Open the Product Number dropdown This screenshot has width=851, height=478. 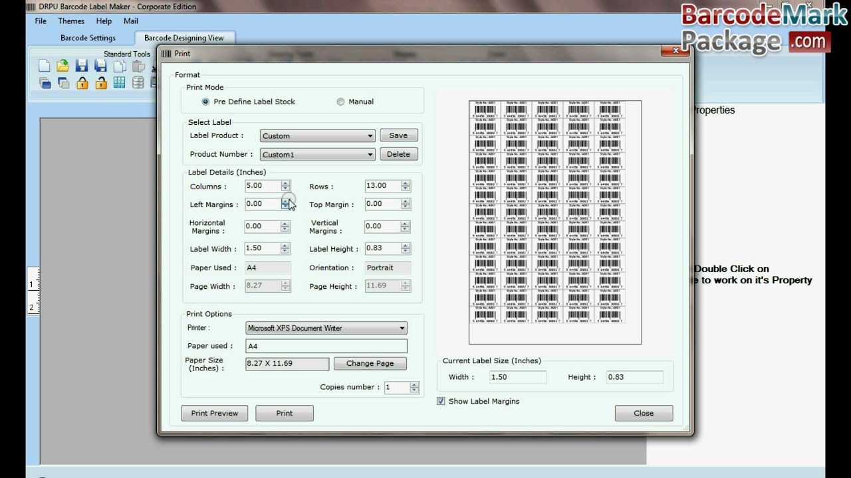pyautogui.click(x=318, y=154)
